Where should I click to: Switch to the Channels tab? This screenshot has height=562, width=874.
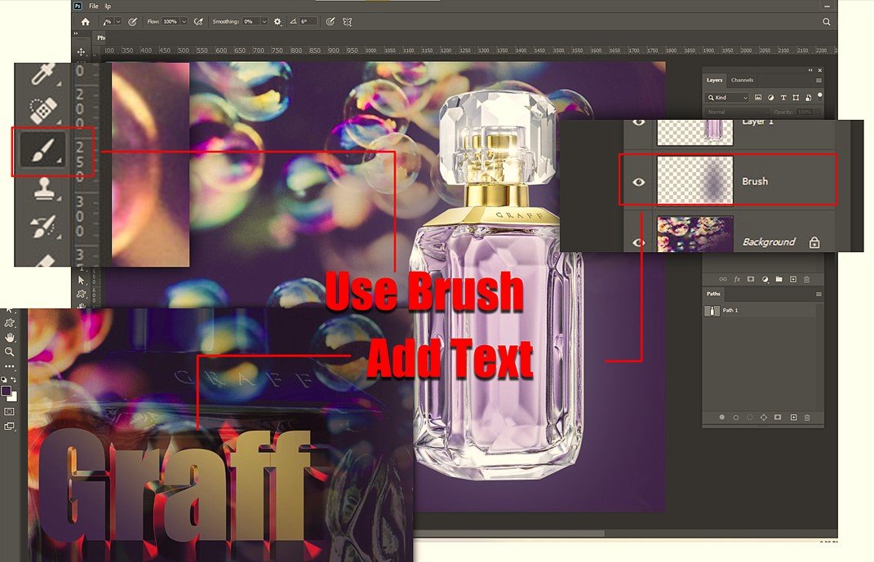pos(742,80)
